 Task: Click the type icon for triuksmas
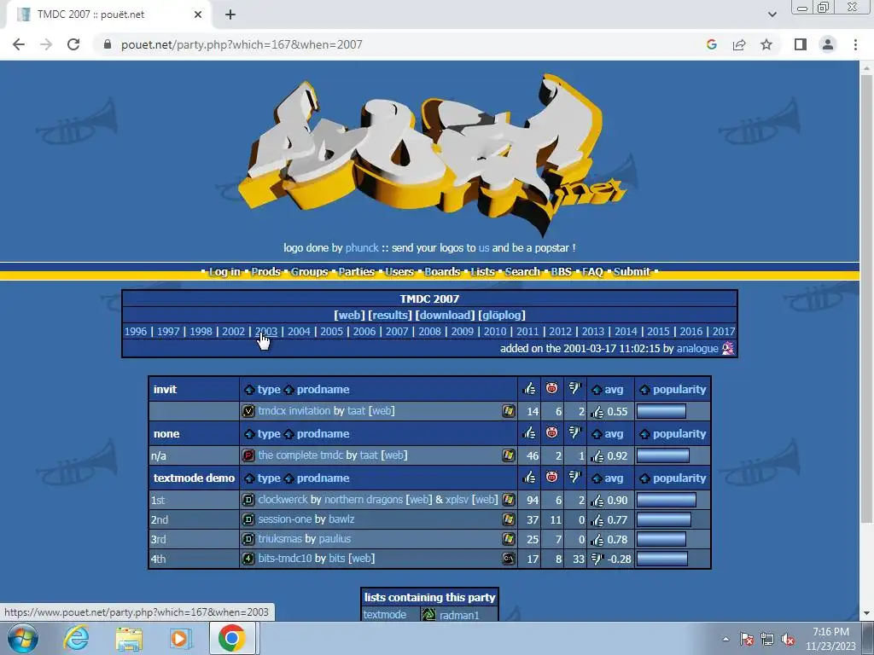click(248, 539)
